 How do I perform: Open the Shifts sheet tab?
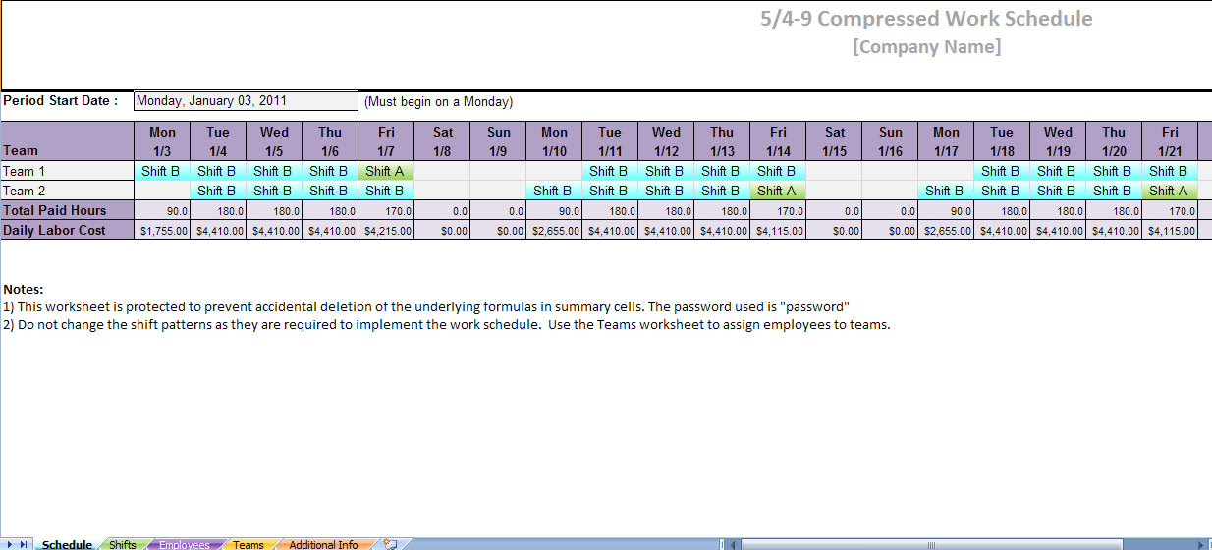[123, 544]
